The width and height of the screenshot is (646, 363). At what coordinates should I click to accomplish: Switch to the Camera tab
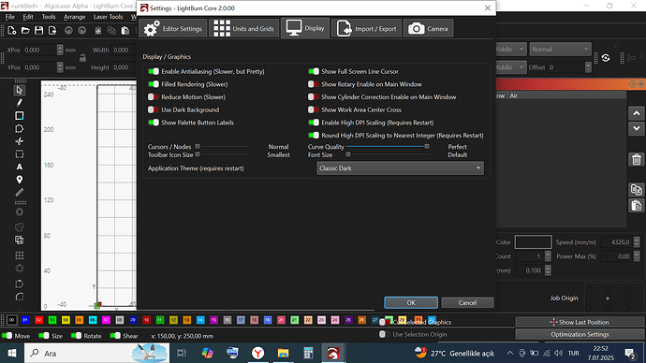pyautogui.click(x=428, y=28)
